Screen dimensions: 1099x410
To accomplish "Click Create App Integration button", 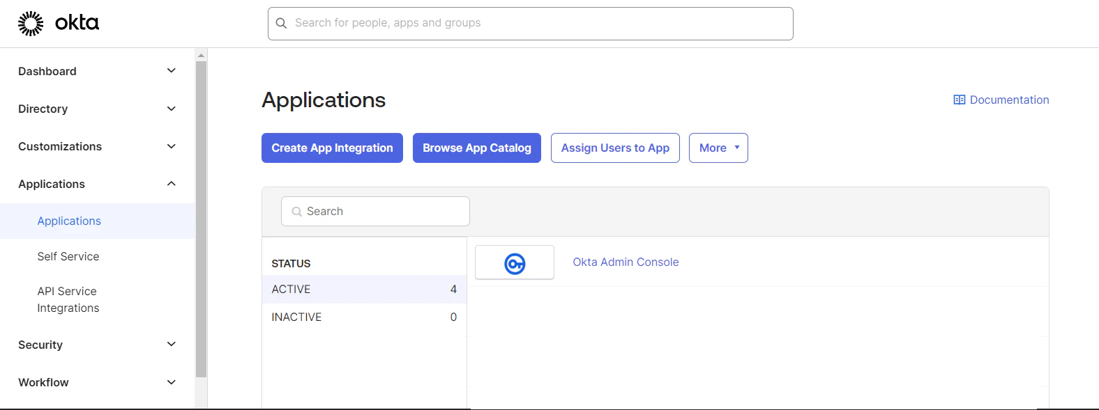I will coord(332,148).
